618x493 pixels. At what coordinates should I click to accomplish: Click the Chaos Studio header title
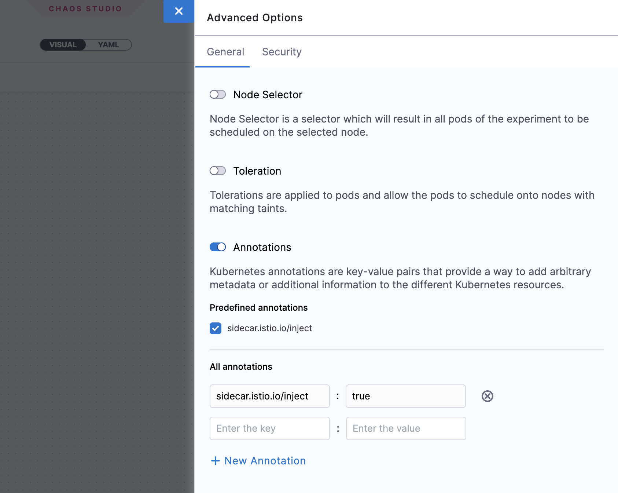pyautogui.click(x=85, y=9)
